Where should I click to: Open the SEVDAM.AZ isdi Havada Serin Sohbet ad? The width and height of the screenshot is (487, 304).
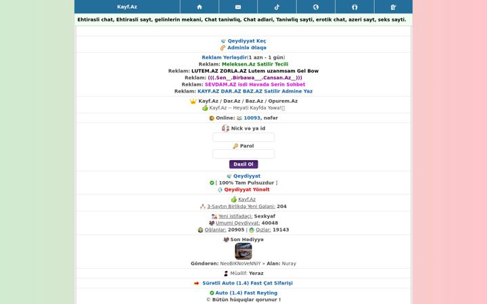coord(255,84)
